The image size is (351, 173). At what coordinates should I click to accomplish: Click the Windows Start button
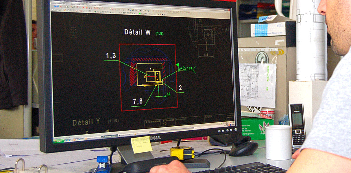59,141
